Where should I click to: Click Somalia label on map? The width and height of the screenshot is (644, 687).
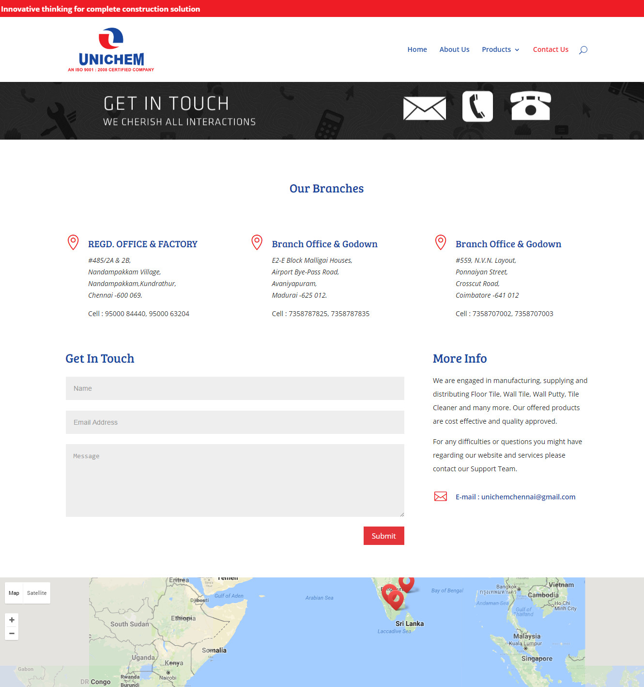click(x=214, y=650)
